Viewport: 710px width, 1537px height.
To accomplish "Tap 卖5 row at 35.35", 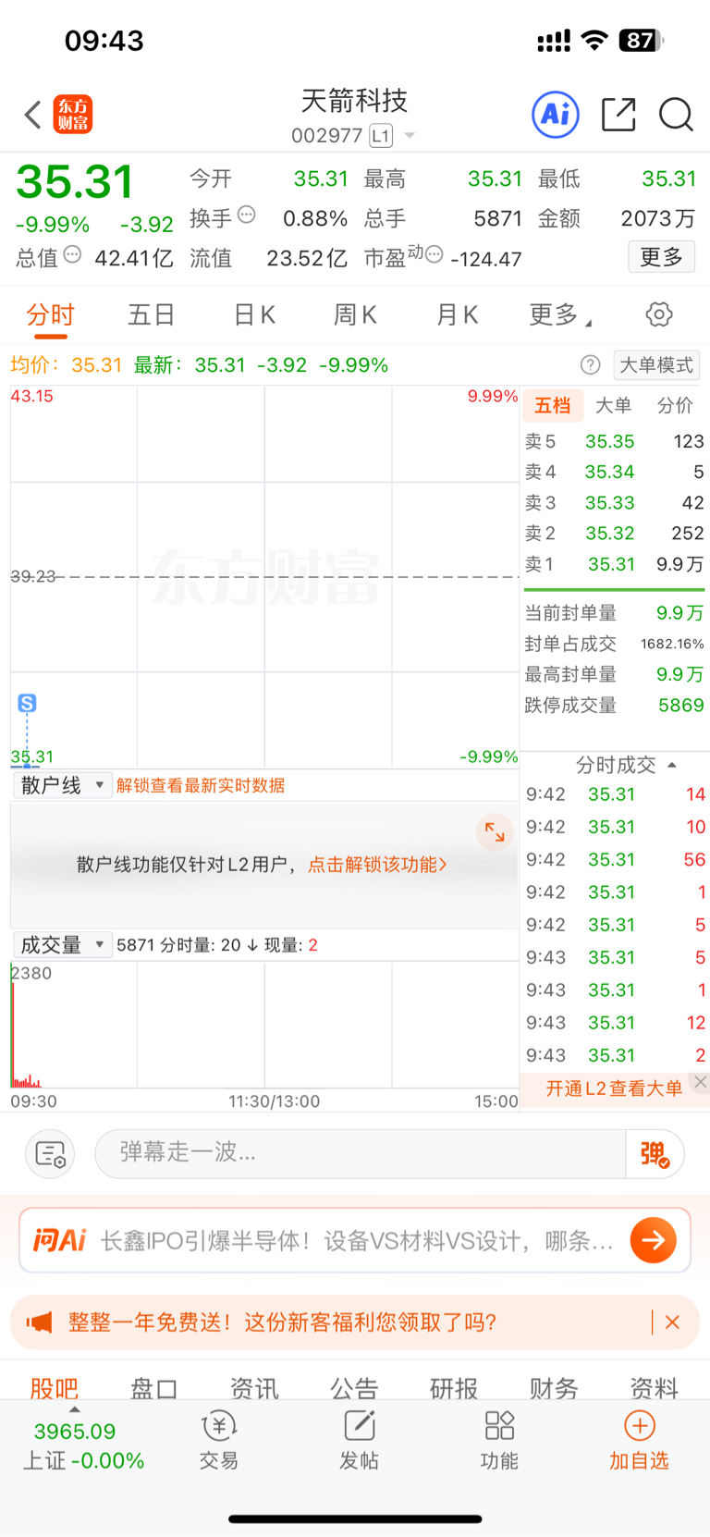I will click(614, 441).
